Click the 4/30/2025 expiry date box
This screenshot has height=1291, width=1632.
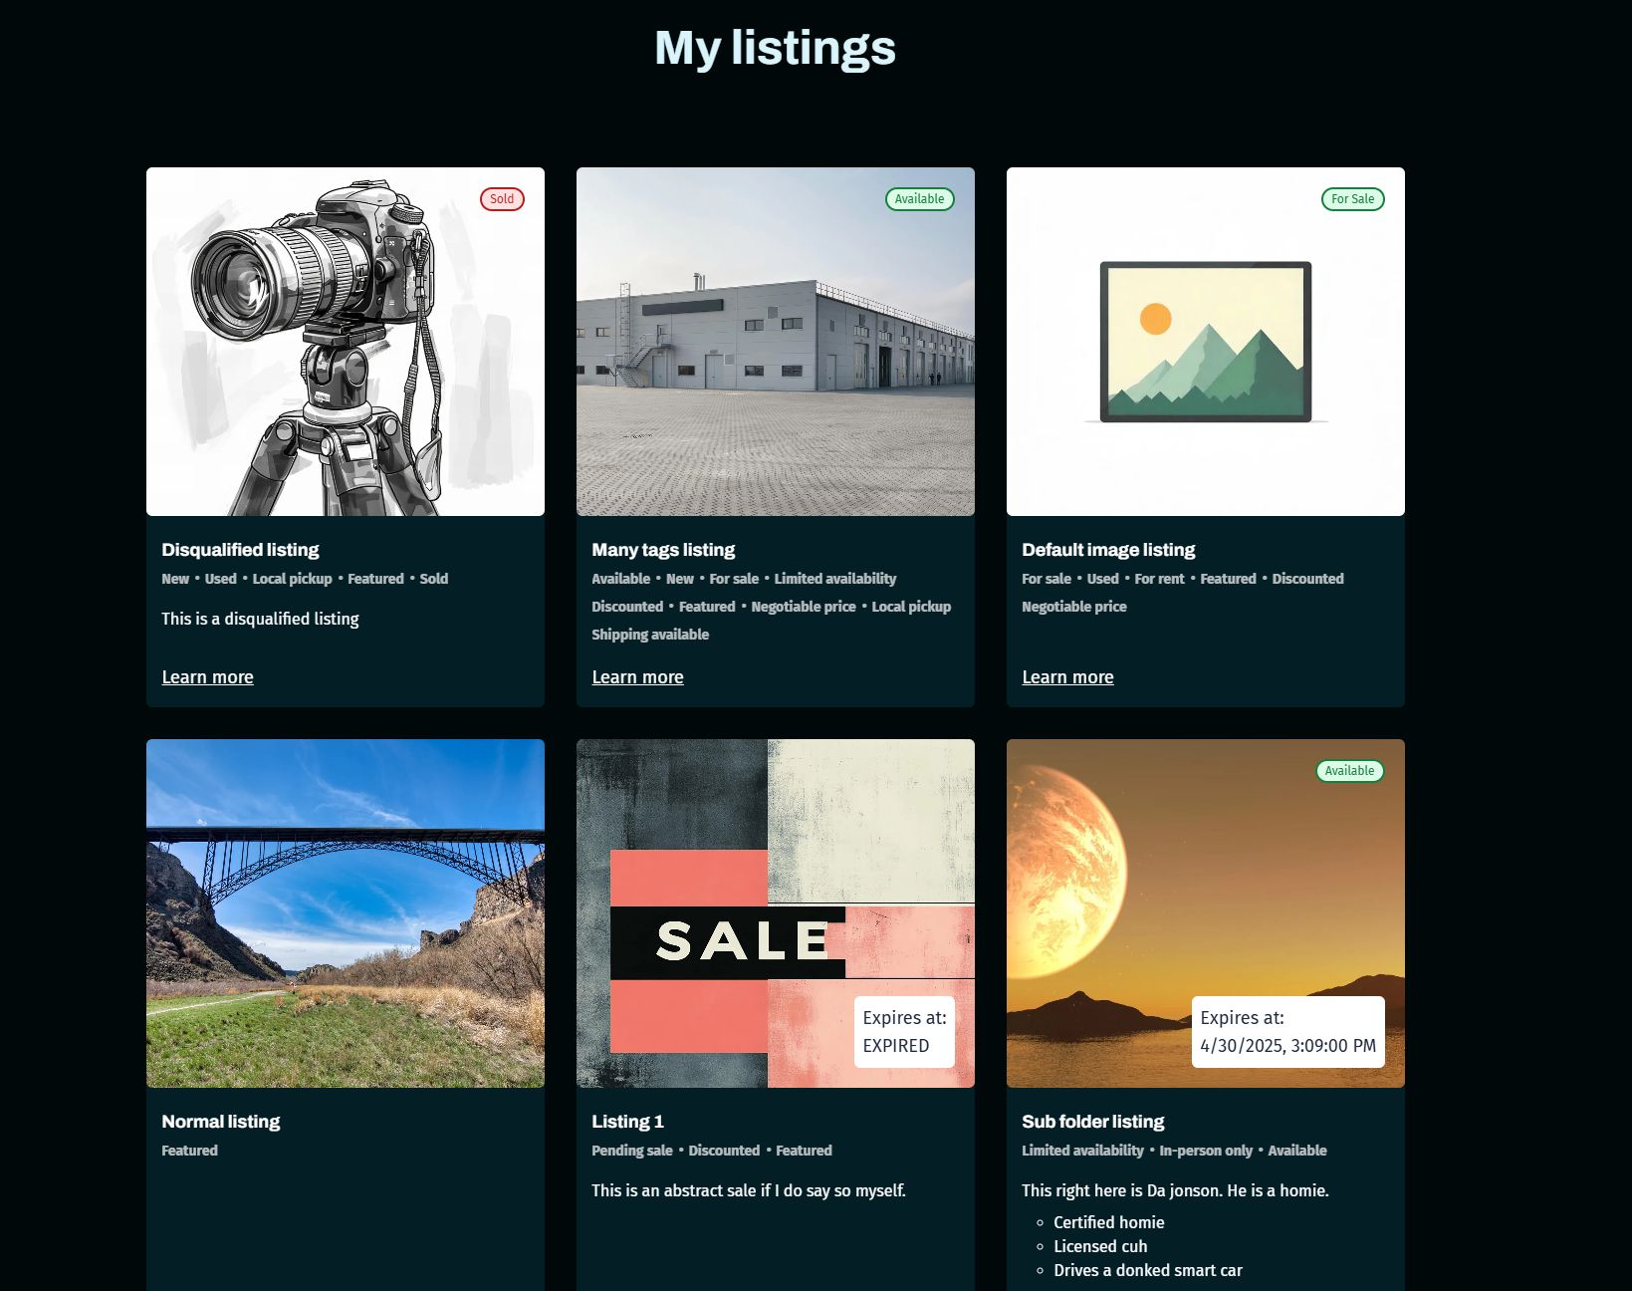[x=1287, y=1032]
